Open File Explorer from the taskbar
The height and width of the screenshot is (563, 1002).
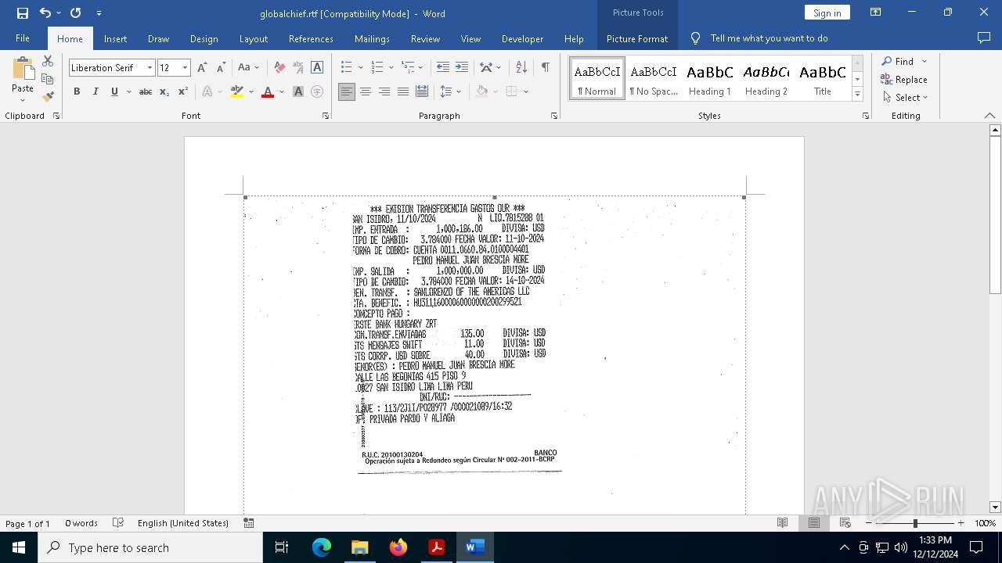pos(360,547)
